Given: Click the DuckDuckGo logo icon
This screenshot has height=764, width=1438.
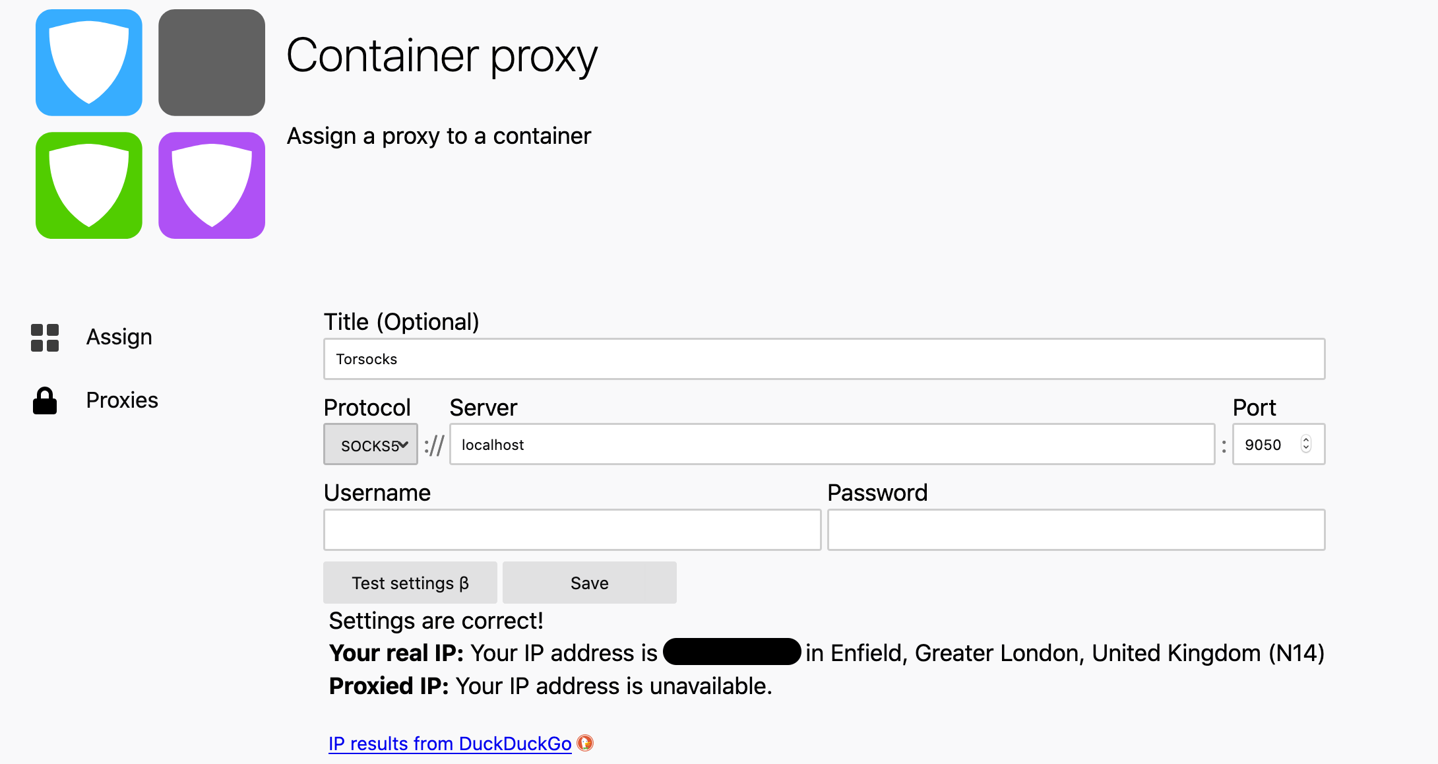Looking at the screenshot, I should coord(585,744).
